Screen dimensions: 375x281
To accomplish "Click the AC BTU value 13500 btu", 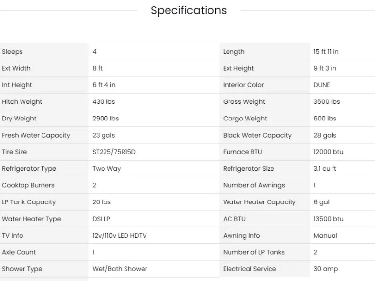I will tap(328, 219).
